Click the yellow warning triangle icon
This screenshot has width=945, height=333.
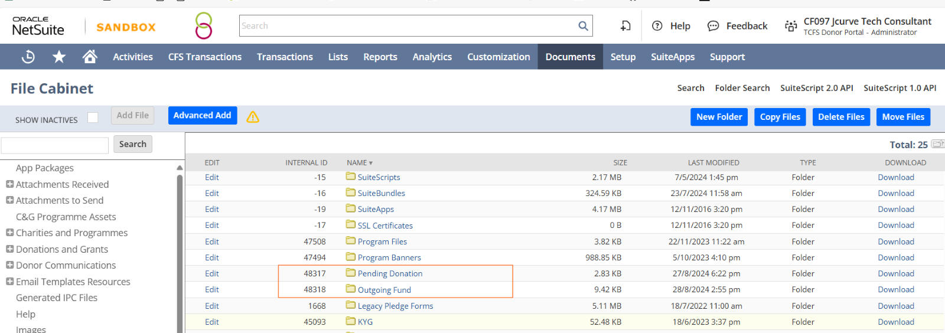(x=253, y=117)
